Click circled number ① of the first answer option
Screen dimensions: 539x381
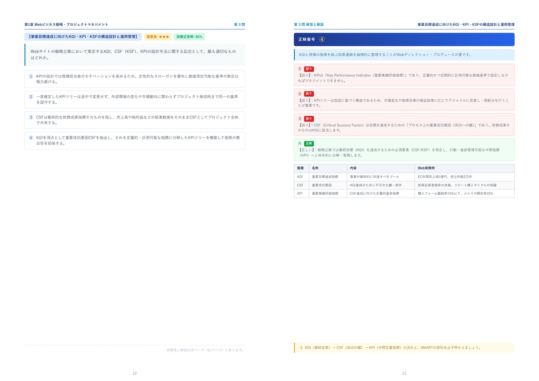(31, 76)
